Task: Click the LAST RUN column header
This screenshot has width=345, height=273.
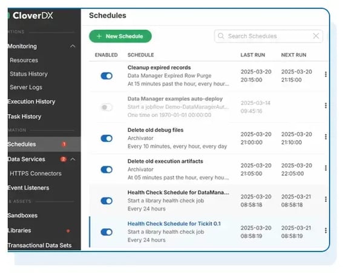Action: pyautogui.click(x=252, y=55)
